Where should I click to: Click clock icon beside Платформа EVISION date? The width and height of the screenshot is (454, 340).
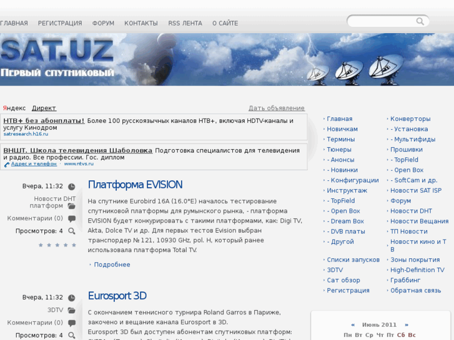[72, 187]
